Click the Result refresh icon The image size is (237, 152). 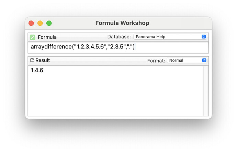point(32,60)
